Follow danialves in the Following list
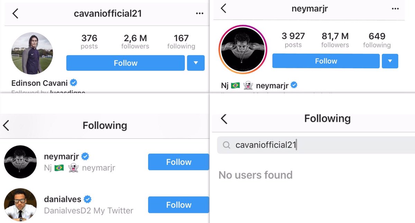 click(178, 205)
